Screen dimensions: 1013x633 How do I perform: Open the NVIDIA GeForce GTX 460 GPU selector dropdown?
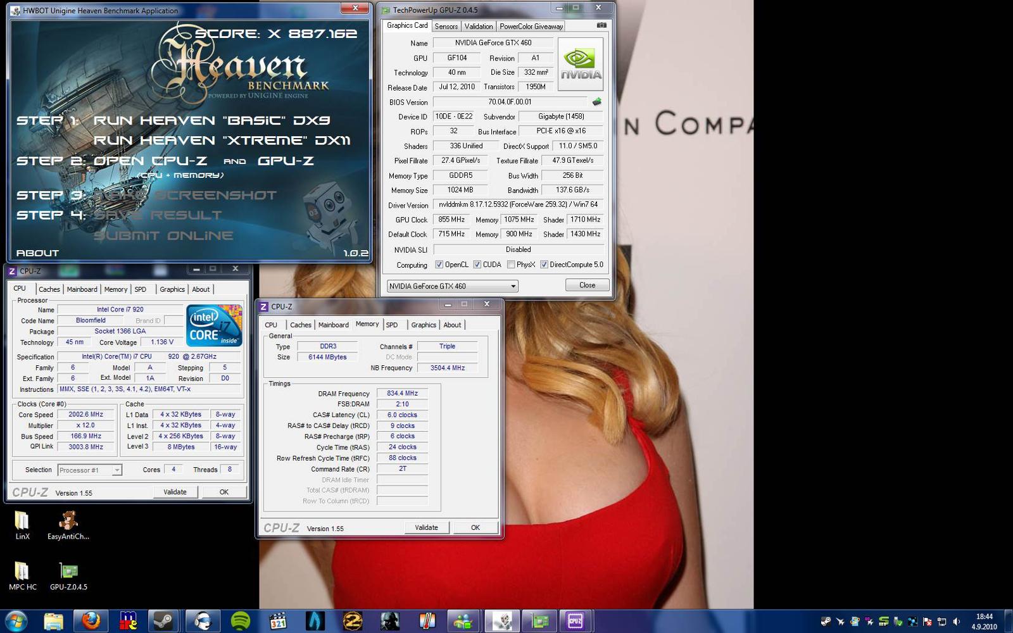(452, 286)
